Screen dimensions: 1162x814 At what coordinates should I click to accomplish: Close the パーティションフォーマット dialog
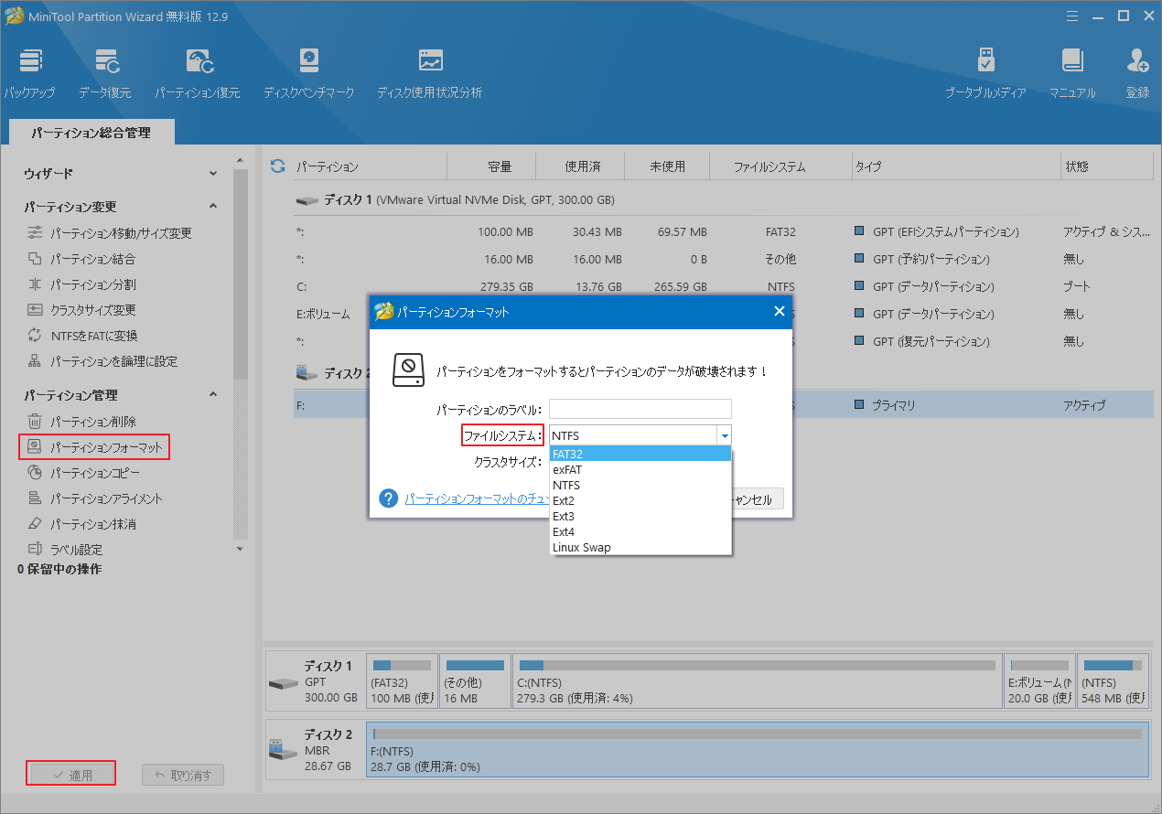[780, 311]
